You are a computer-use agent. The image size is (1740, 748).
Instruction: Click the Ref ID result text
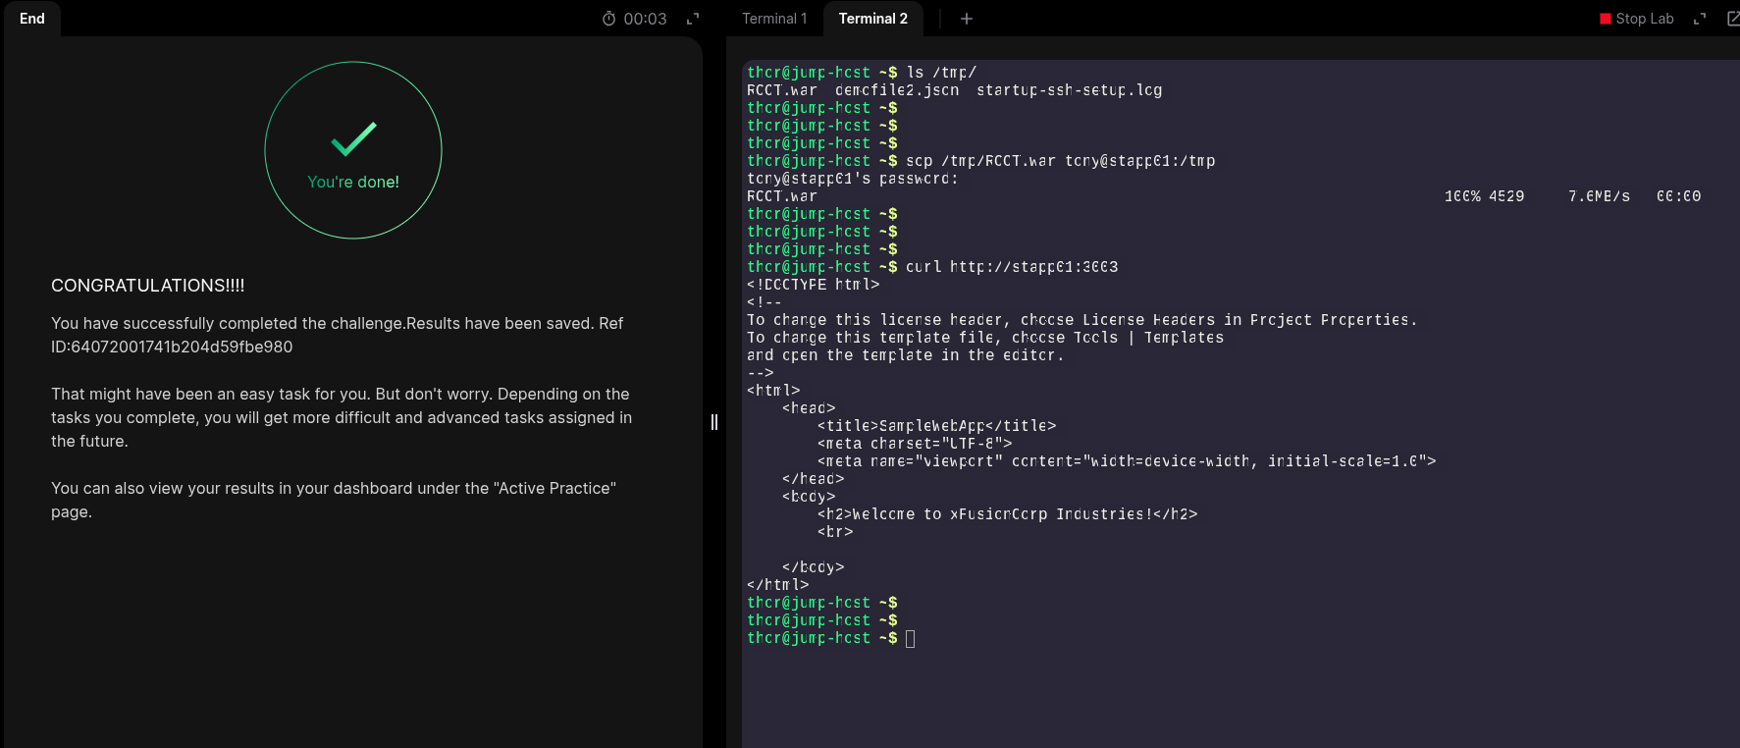172,347
